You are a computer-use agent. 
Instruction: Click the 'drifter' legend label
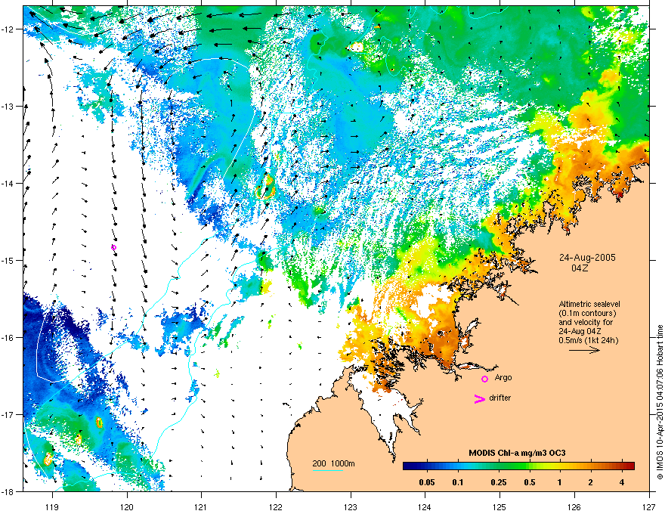pos(500,398)
